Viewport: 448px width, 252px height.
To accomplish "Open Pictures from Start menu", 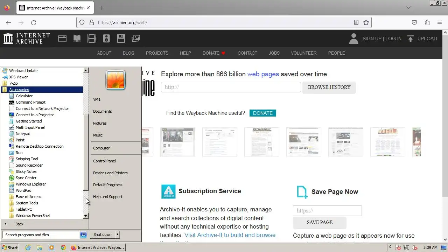I will 100,123.
